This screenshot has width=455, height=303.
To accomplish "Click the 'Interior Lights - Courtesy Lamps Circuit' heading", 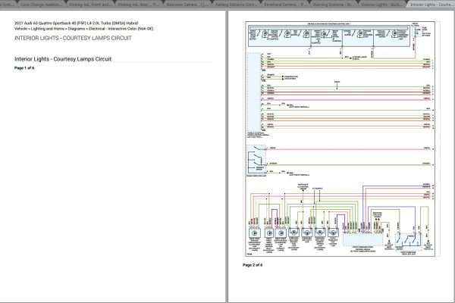I will pyautogui.click(x=63, y=59).
